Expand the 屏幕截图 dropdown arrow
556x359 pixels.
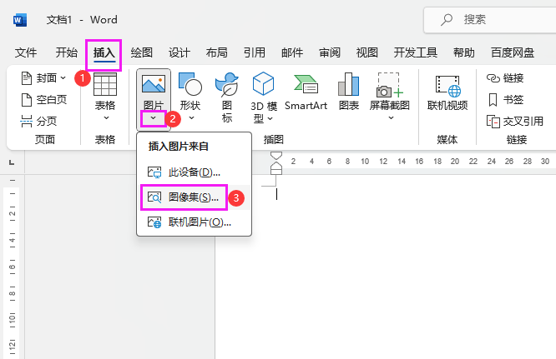(x=391, y=118)
